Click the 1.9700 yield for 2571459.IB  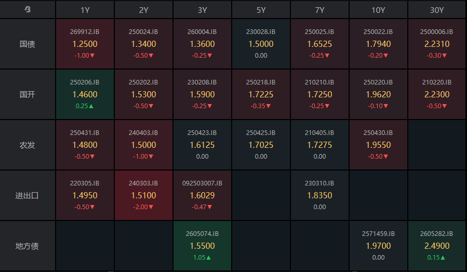[378, 246]
